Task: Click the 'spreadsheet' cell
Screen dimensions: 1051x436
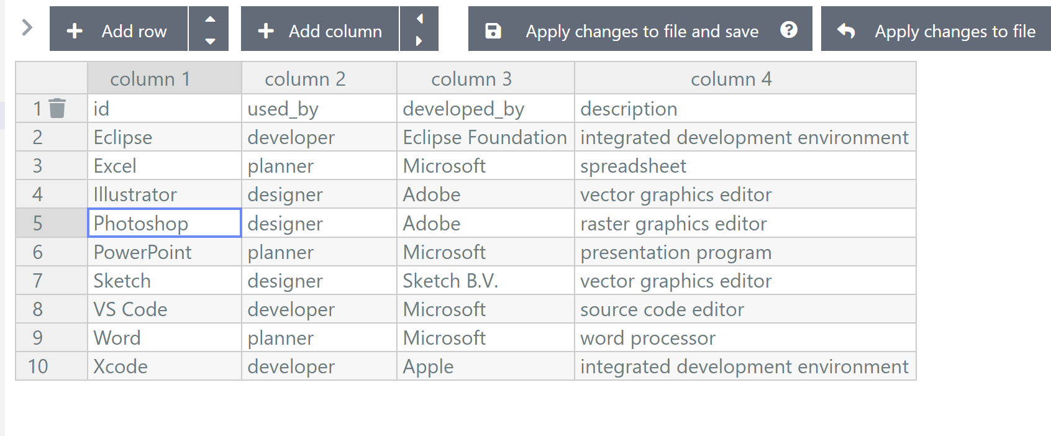Action: (745, 166)
